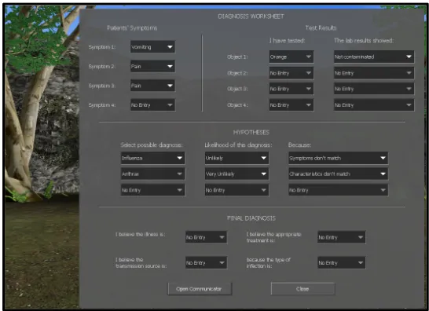
Task: Open the Object 3 lab results dropdown
Action: point(374,89)
